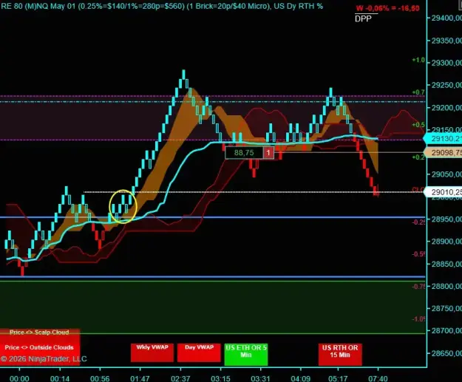This screenshot has height=382, width=462.
Task: Click the W -0,06% = -16,50 label
Action: click(387, 8)
